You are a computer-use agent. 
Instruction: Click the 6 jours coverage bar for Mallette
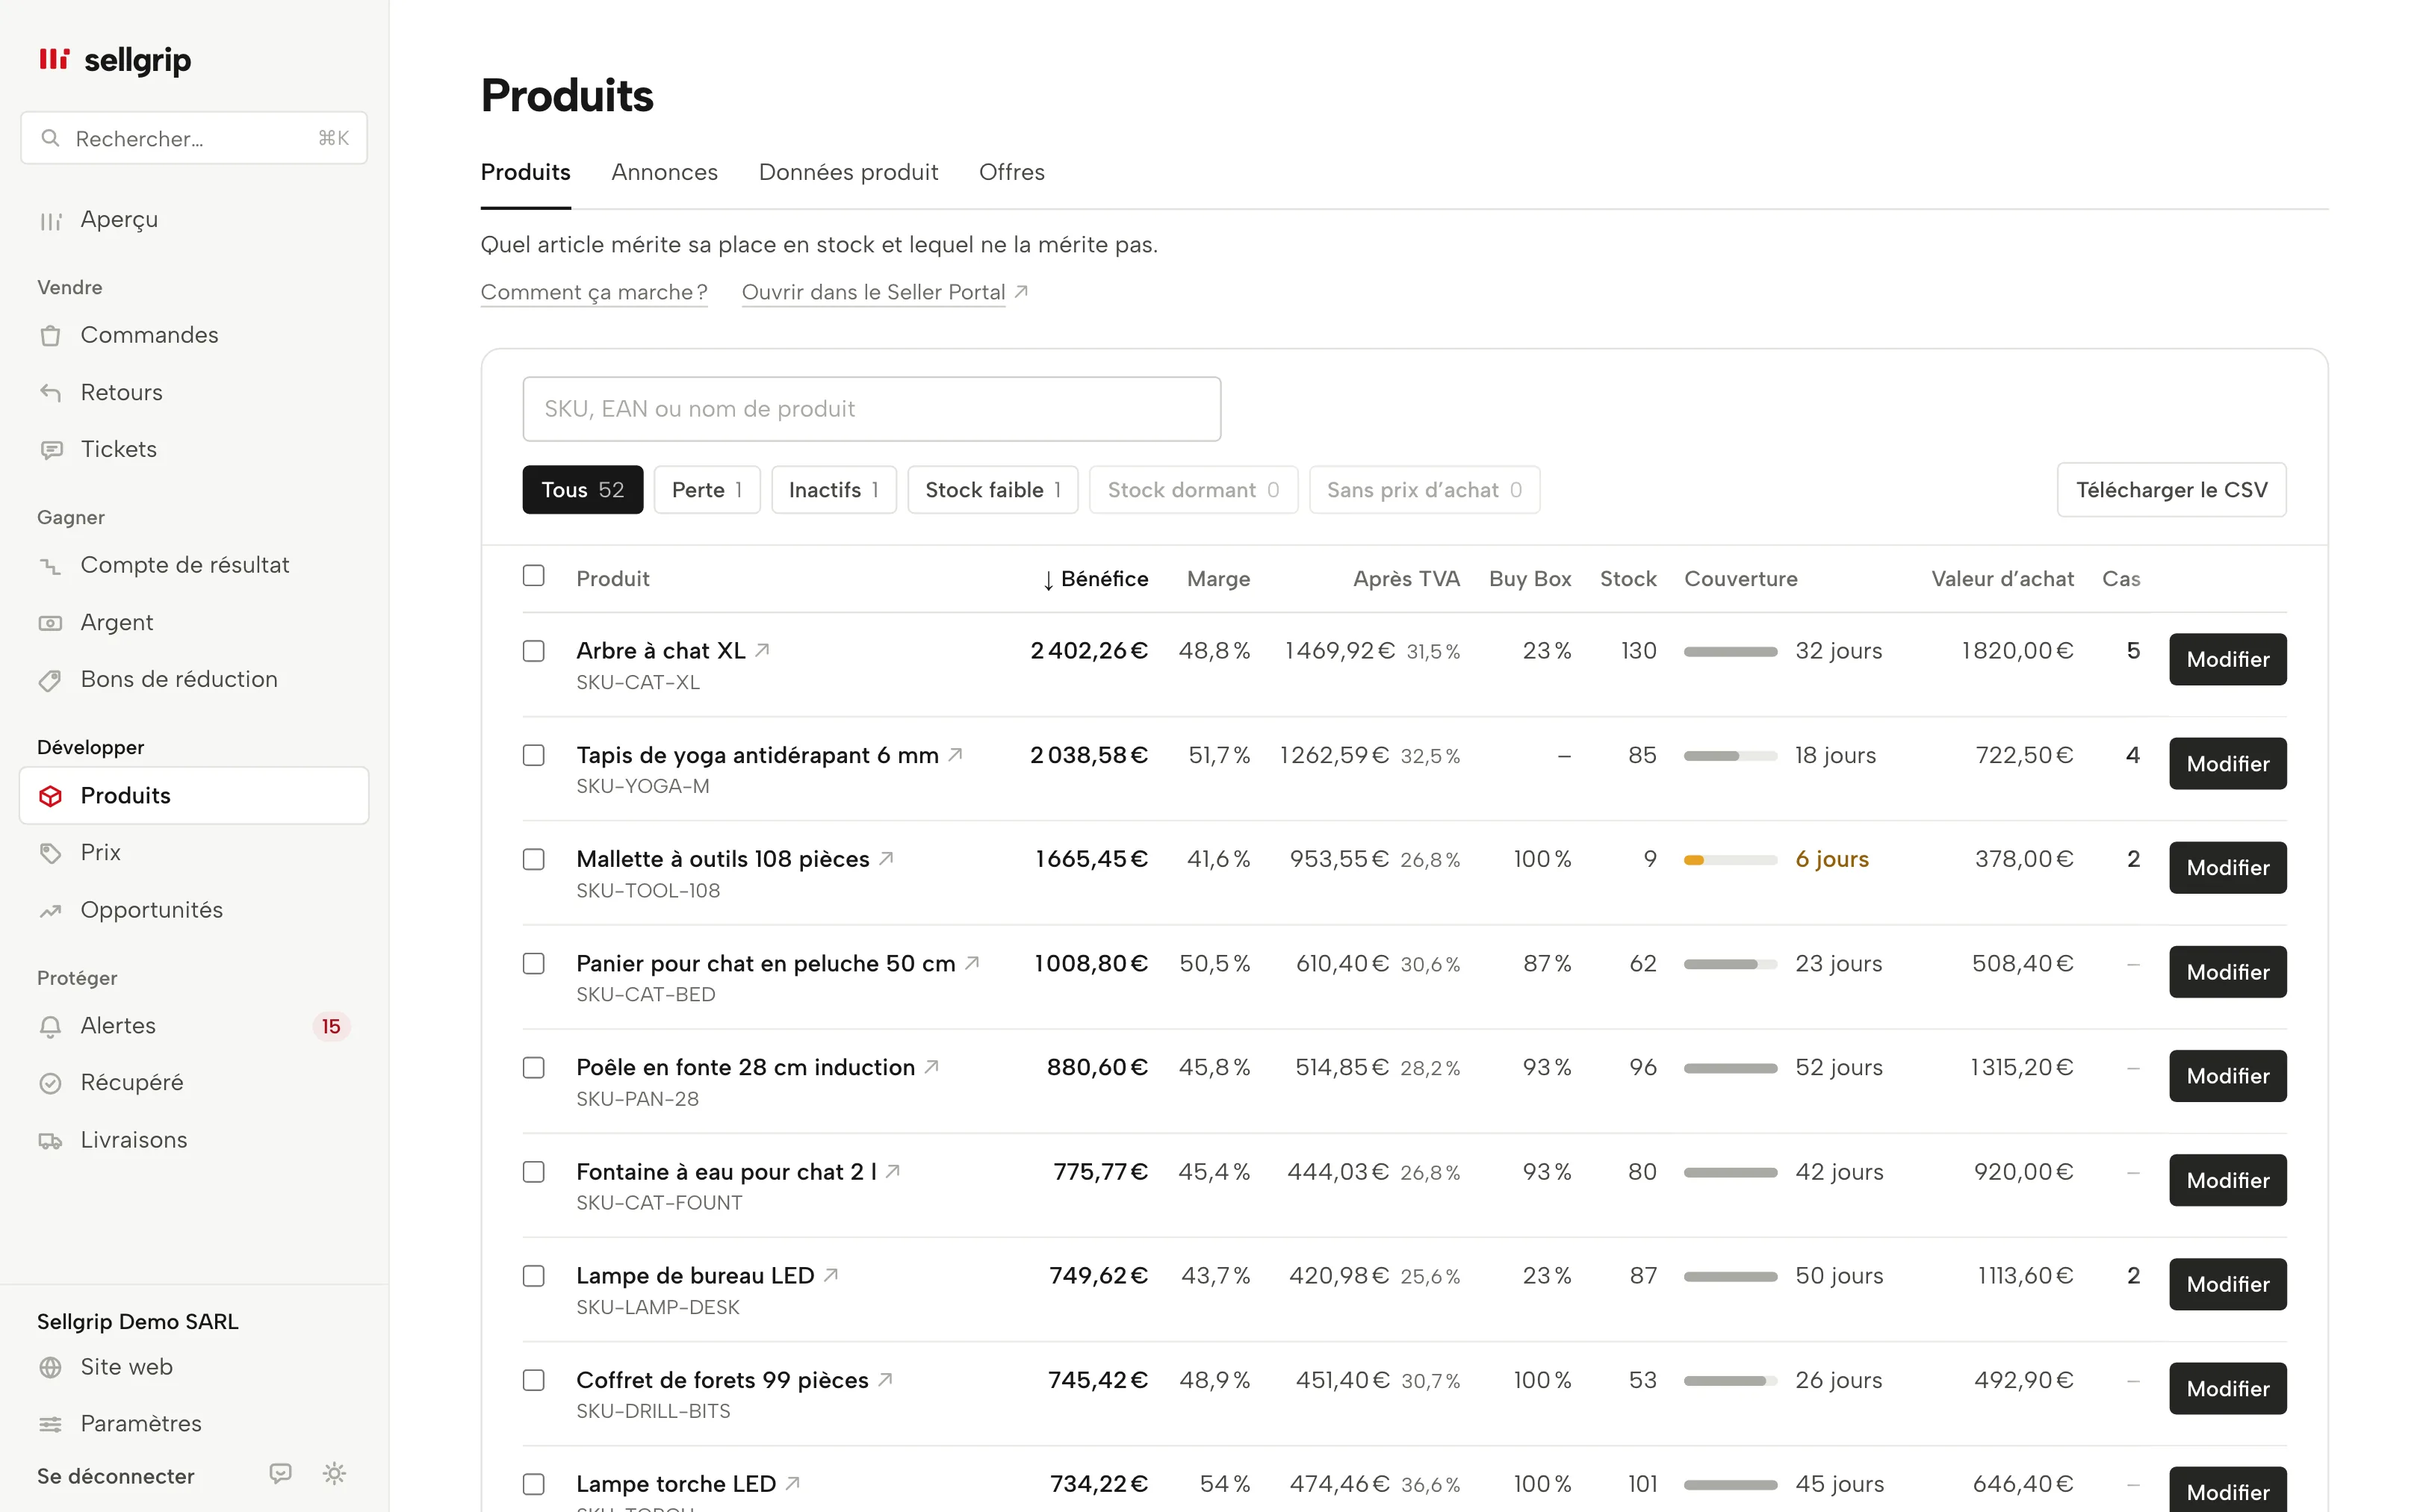coord(1730,860)
